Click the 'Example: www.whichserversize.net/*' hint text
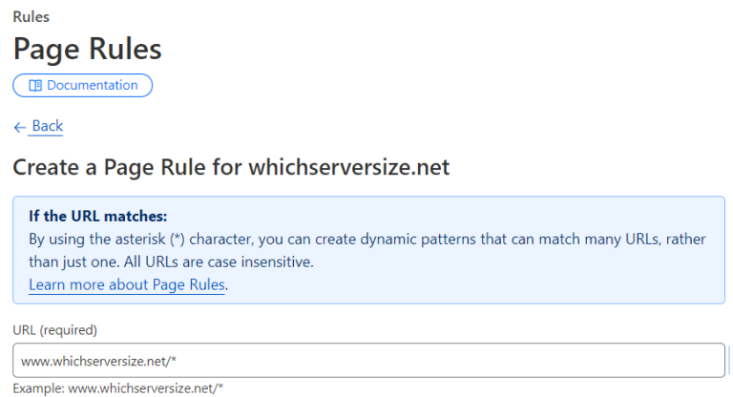This screenshot has width=733, height=397. point(117,388)
